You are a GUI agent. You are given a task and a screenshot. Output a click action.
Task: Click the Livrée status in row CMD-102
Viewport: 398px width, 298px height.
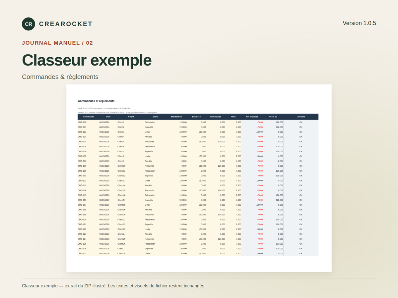pos(148,132)
